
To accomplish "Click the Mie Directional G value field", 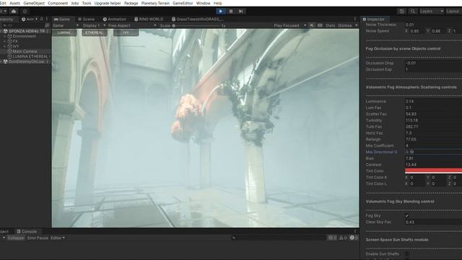I will [x=433, y=152].
